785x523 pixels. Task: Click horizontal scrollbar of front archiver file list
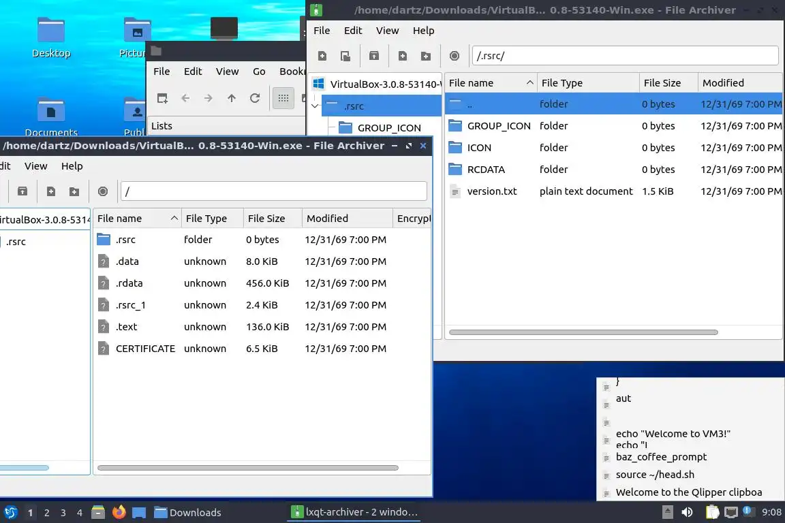(248, 468)
